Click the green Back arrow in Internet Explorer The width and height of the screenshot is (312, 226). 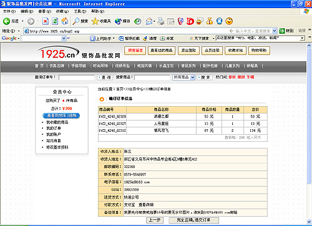tap(6, 21)
